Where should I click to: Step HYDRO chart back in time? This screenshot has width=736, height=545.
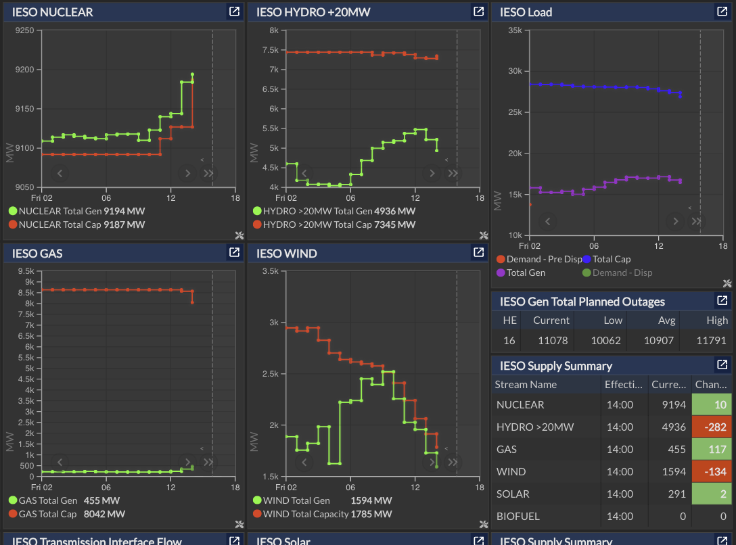[x=304, y=174]
